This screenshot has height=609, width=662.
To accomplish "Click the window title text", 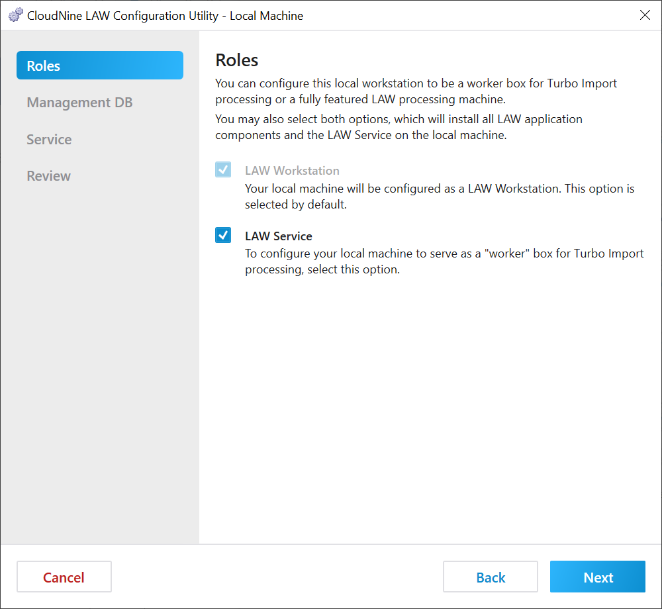I will [165, 16].
